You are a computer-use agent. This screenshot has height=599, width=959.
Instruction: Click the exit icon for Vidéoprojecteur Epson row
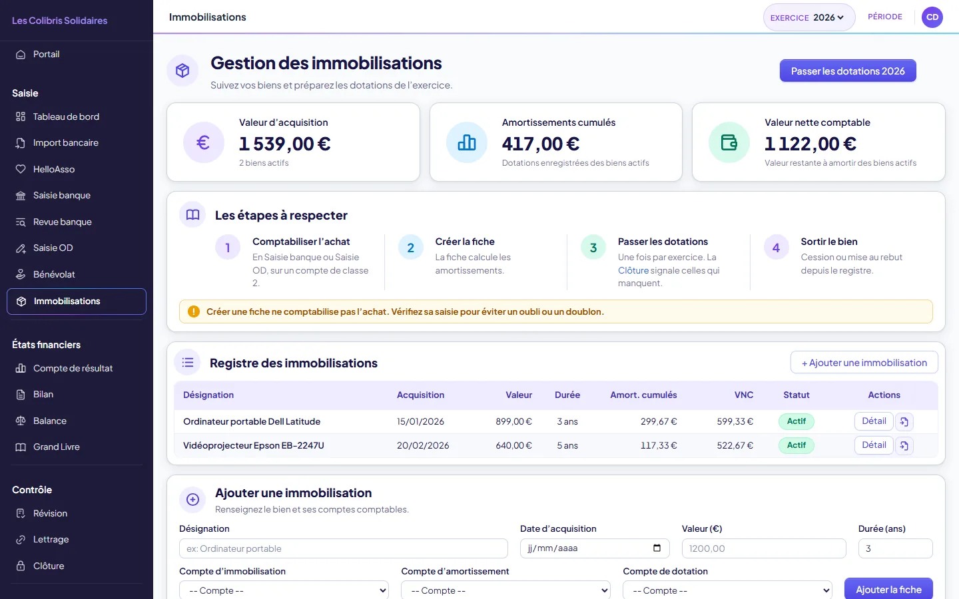[x=904, y=446]
